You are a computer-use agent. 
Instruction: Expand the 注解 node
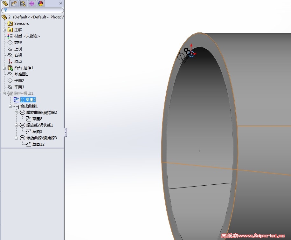4,30
